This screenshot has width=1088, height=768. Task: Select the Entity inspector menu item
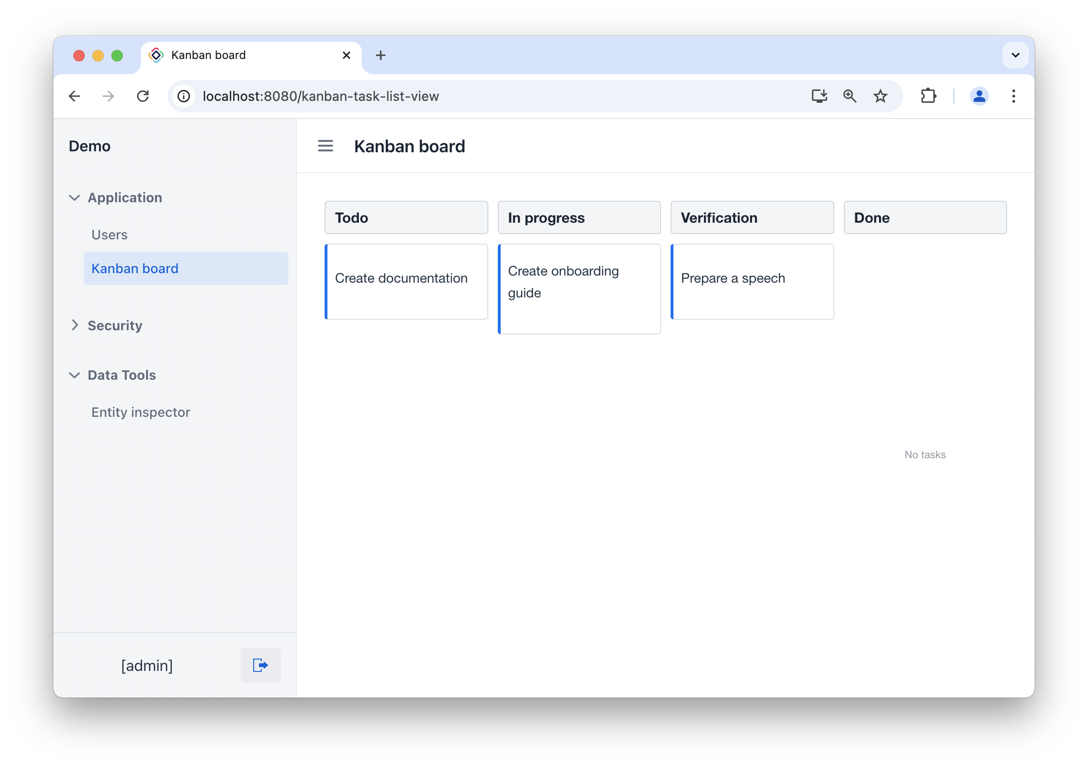[141, 412]
